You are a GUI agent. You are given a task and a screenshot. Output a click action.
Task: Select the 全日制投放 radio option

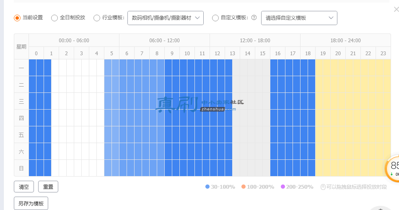point(54,18)
